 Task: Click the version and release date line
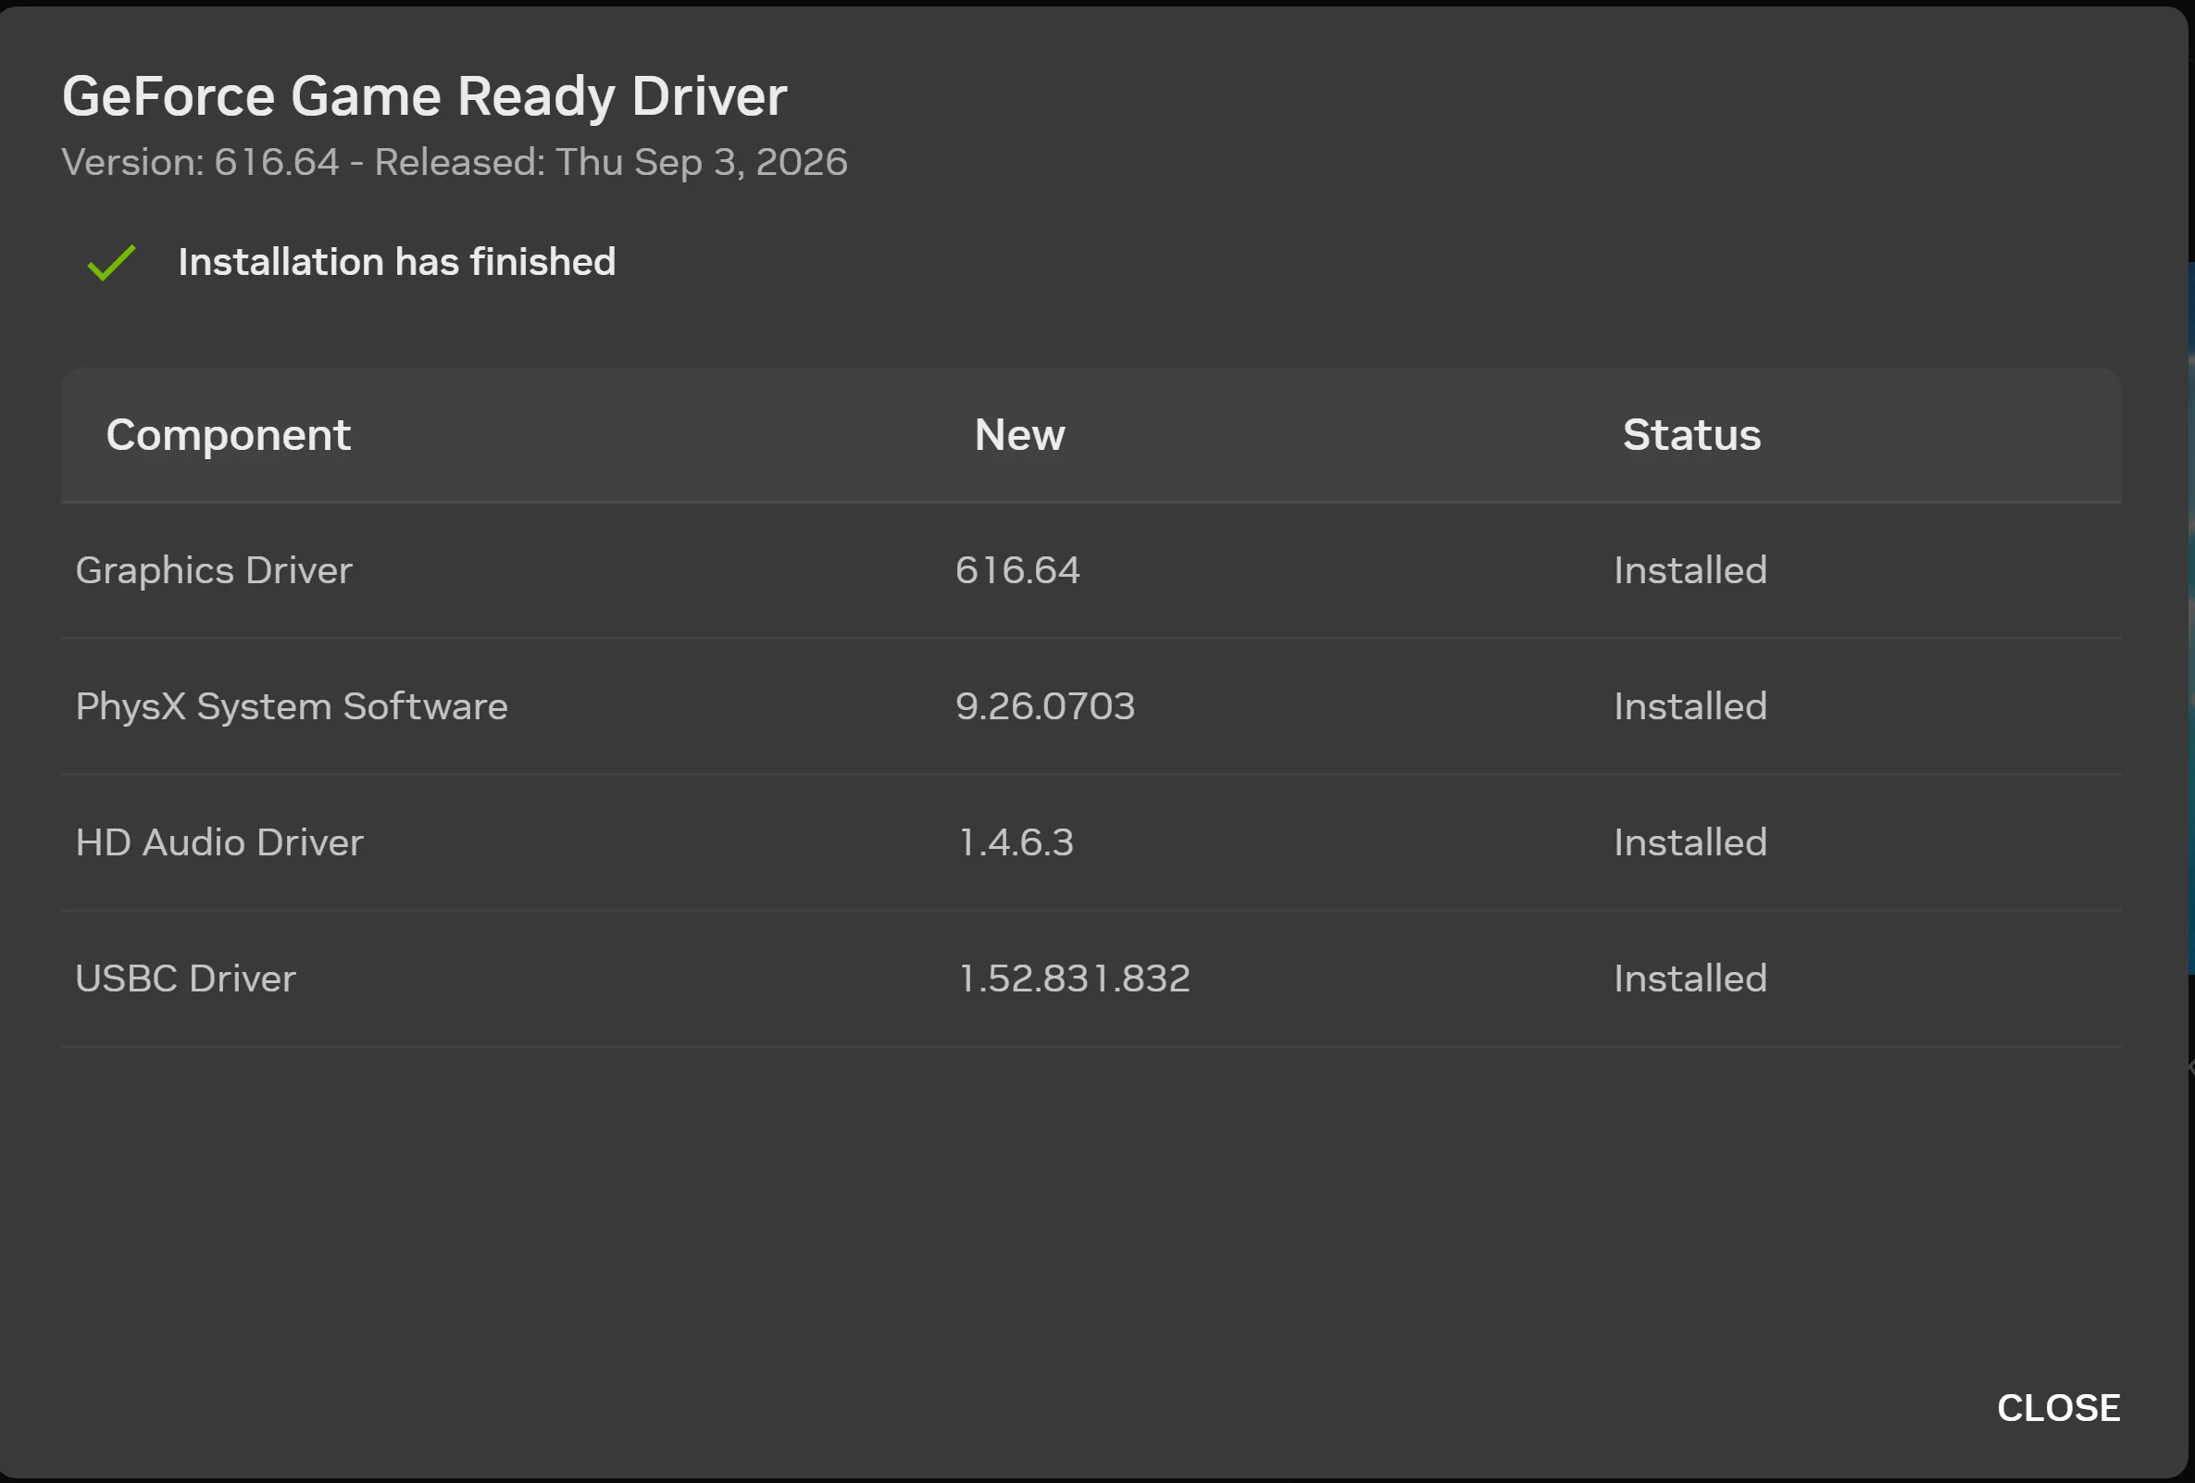(x=455, y=163)
